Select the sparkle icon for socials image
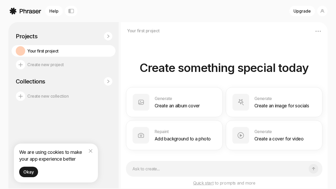This screenshot has width=336, height=189. [x=241, y=102]
